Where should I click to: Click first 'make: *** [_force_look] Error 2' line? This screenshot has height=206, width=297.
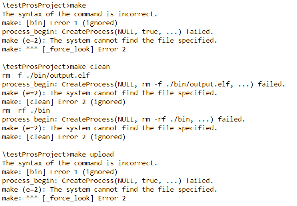pyautogui.click(x=64, y=49)
